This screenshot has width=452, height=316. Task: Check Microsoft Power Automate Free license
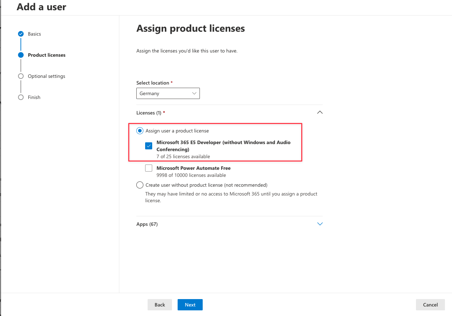[149, 168]
